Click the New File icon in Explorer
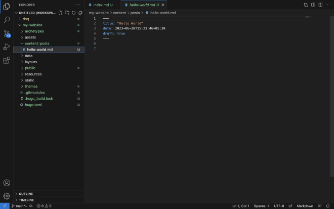Viewport: 334px width, 209px height. pos(61,13)
